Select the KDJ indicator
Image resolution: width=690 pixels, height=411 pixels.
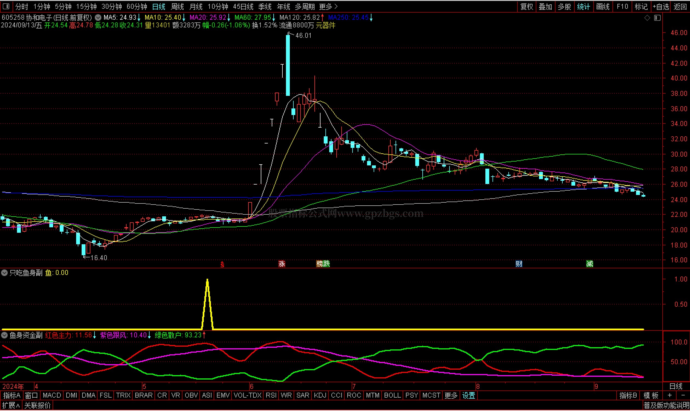click(x=320, y=395)
